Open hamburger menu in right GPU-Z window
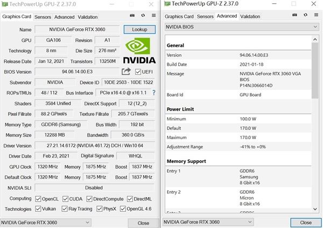 (316, 15)
